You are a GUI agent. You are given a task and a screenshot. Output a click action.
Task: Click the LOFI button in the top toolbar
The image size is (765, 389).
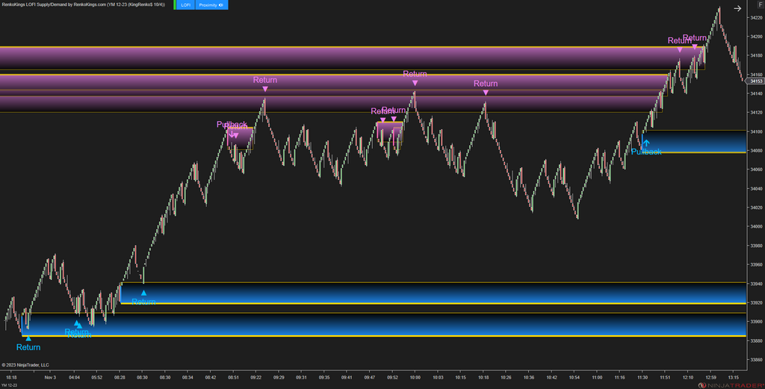coord(185,5)
